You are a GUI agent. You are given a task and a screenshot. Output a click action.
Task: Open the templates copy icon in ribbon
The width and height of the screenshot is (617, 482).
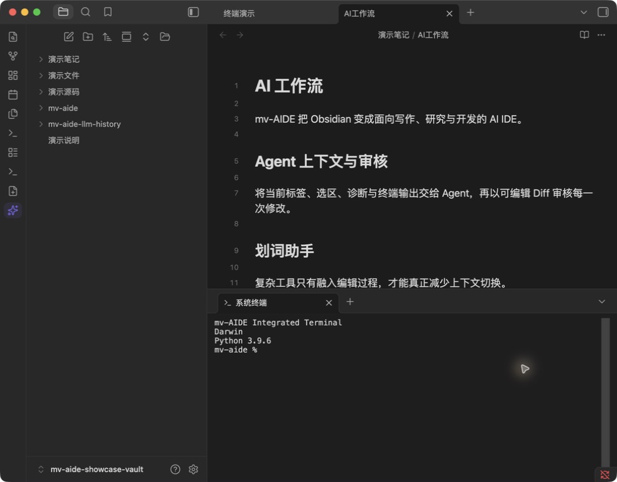coord(13,114)
